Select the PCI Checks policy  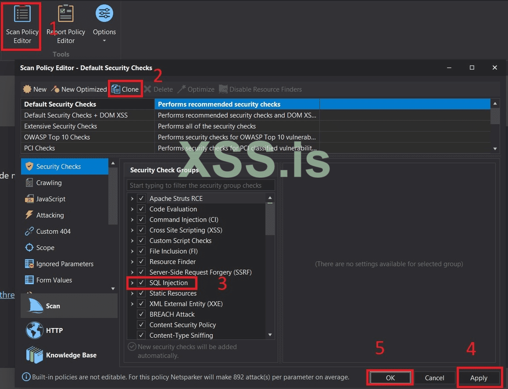(x=255, y=148)
